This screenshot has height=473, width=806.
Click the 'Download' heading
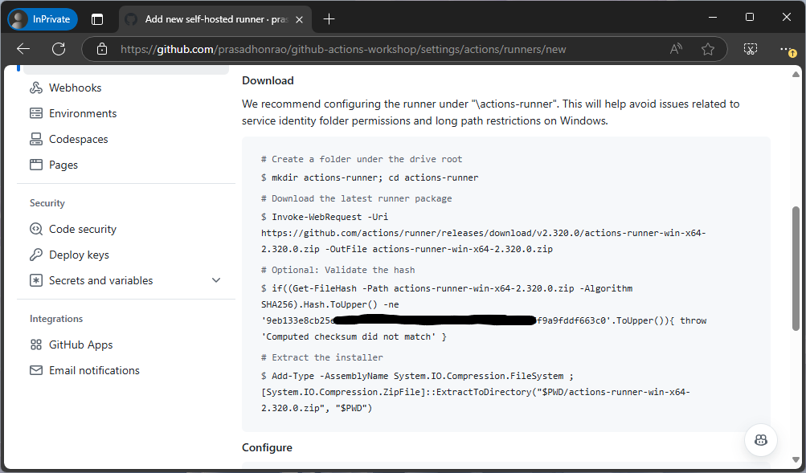268,80
